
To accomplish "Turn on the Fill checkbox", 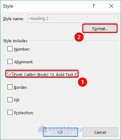I will point(10,100).
